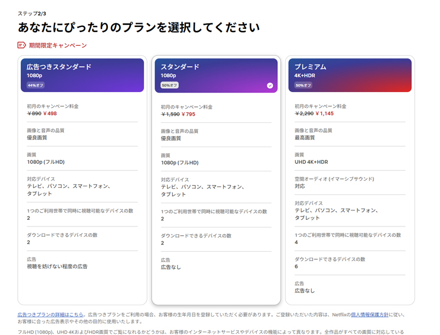Click the checkmark icon on スタンダード plan
This screenshot has height=335, width=440.
pyautogui.click(x=269, y=85)
